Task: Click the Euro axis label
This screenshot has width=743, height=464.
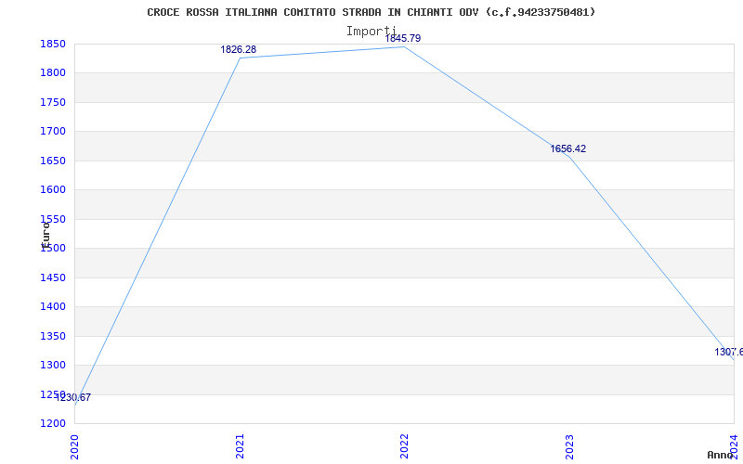Action: (x=46, y=235)
